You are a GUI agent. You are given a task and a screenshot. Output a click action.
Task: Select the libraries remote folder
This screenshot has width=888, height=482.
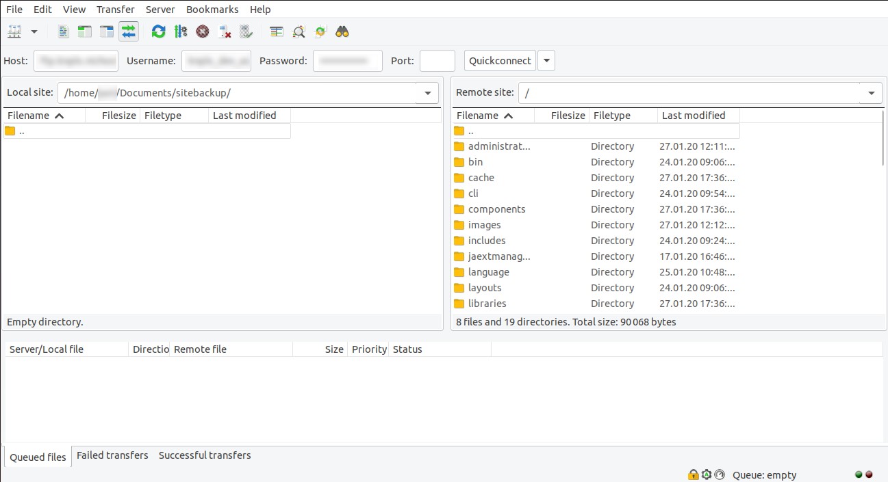[x=596, y=304]
